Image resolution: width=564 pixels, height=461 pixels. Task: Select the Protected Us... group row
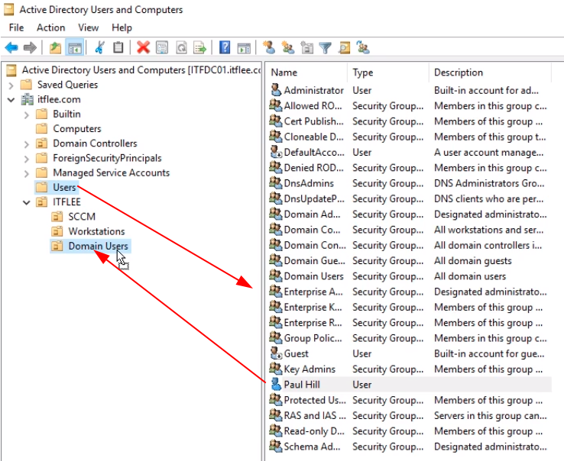(410, 399)
